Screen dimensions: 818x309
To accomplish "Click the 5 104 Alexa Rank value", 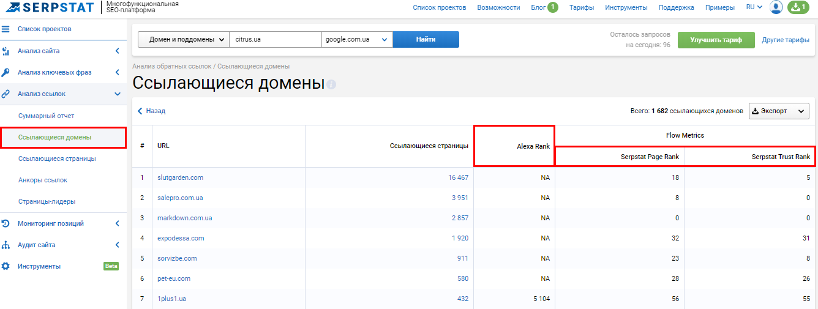I will pos(542,299).
